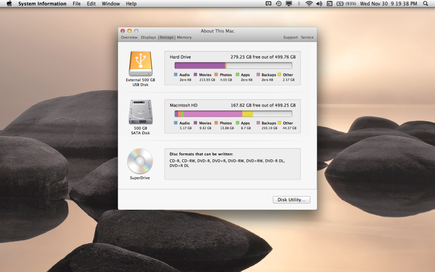Screen dimensions: 435x272
Task: Click the "5.17 GB" Audio value
Action: 186,128
